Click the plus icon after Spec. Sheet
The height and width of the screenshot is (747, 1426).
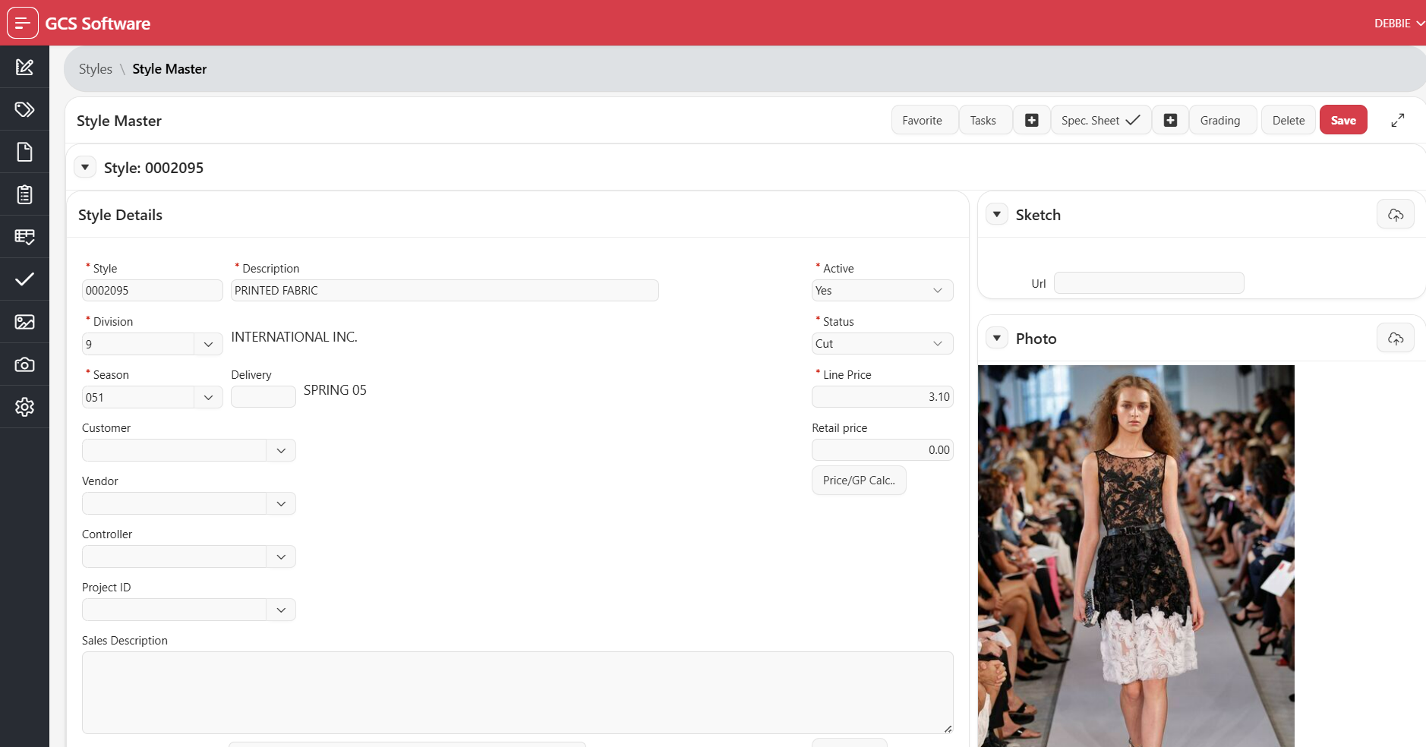(x=1171, y=120)
